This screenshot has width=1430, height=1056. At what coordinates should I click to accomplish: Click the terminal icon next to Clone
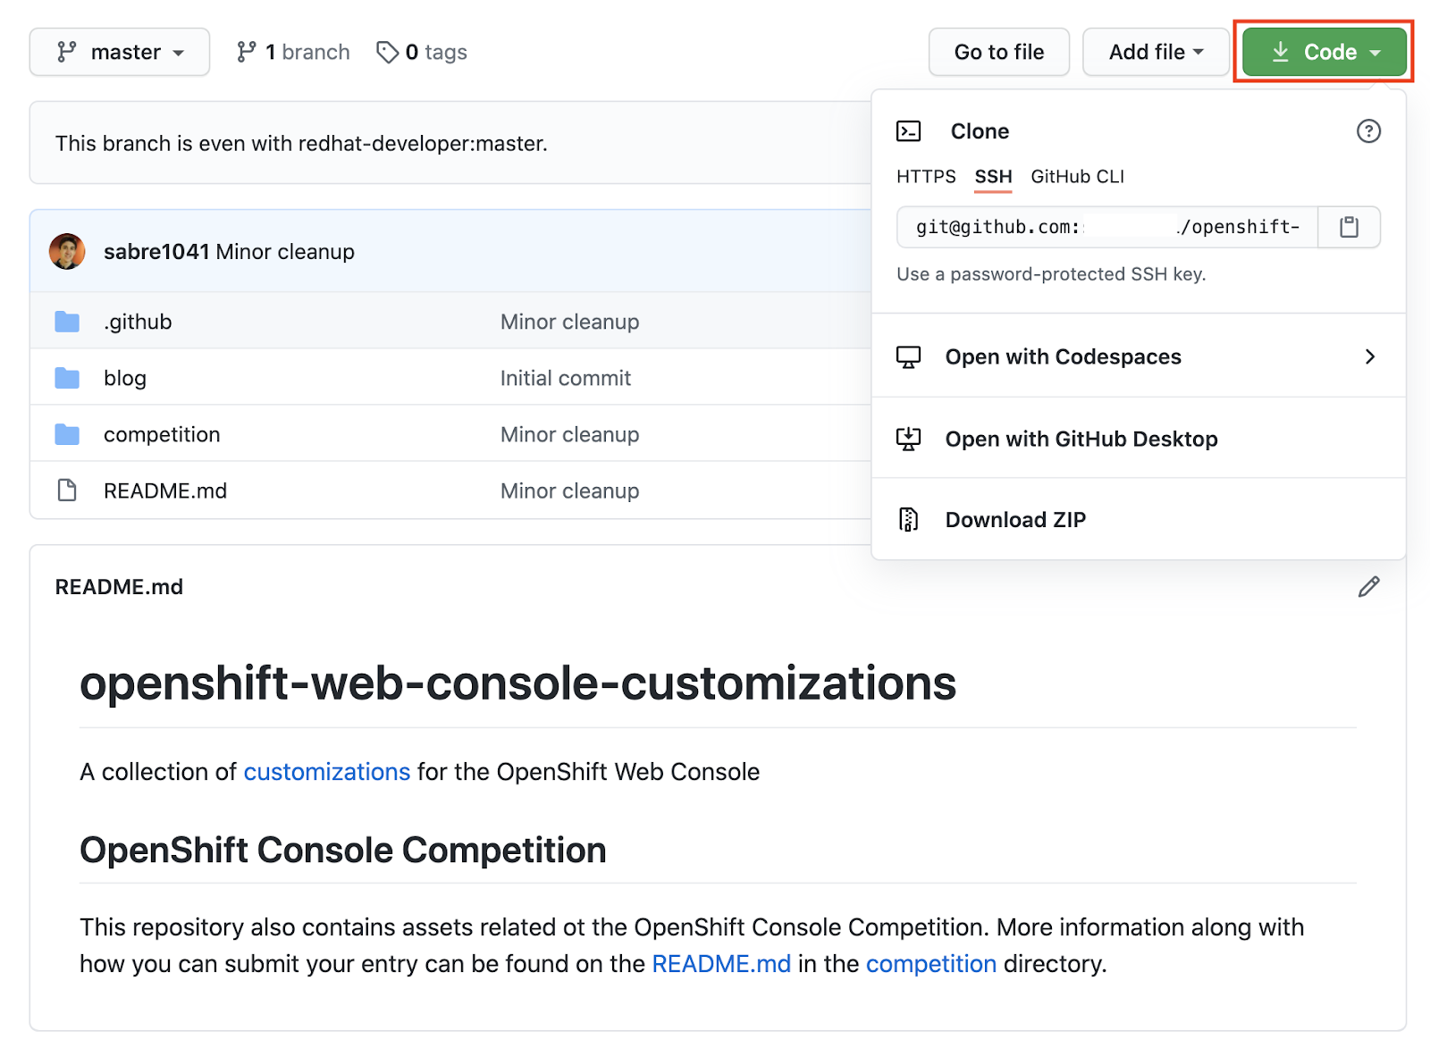tap(908, 130)
